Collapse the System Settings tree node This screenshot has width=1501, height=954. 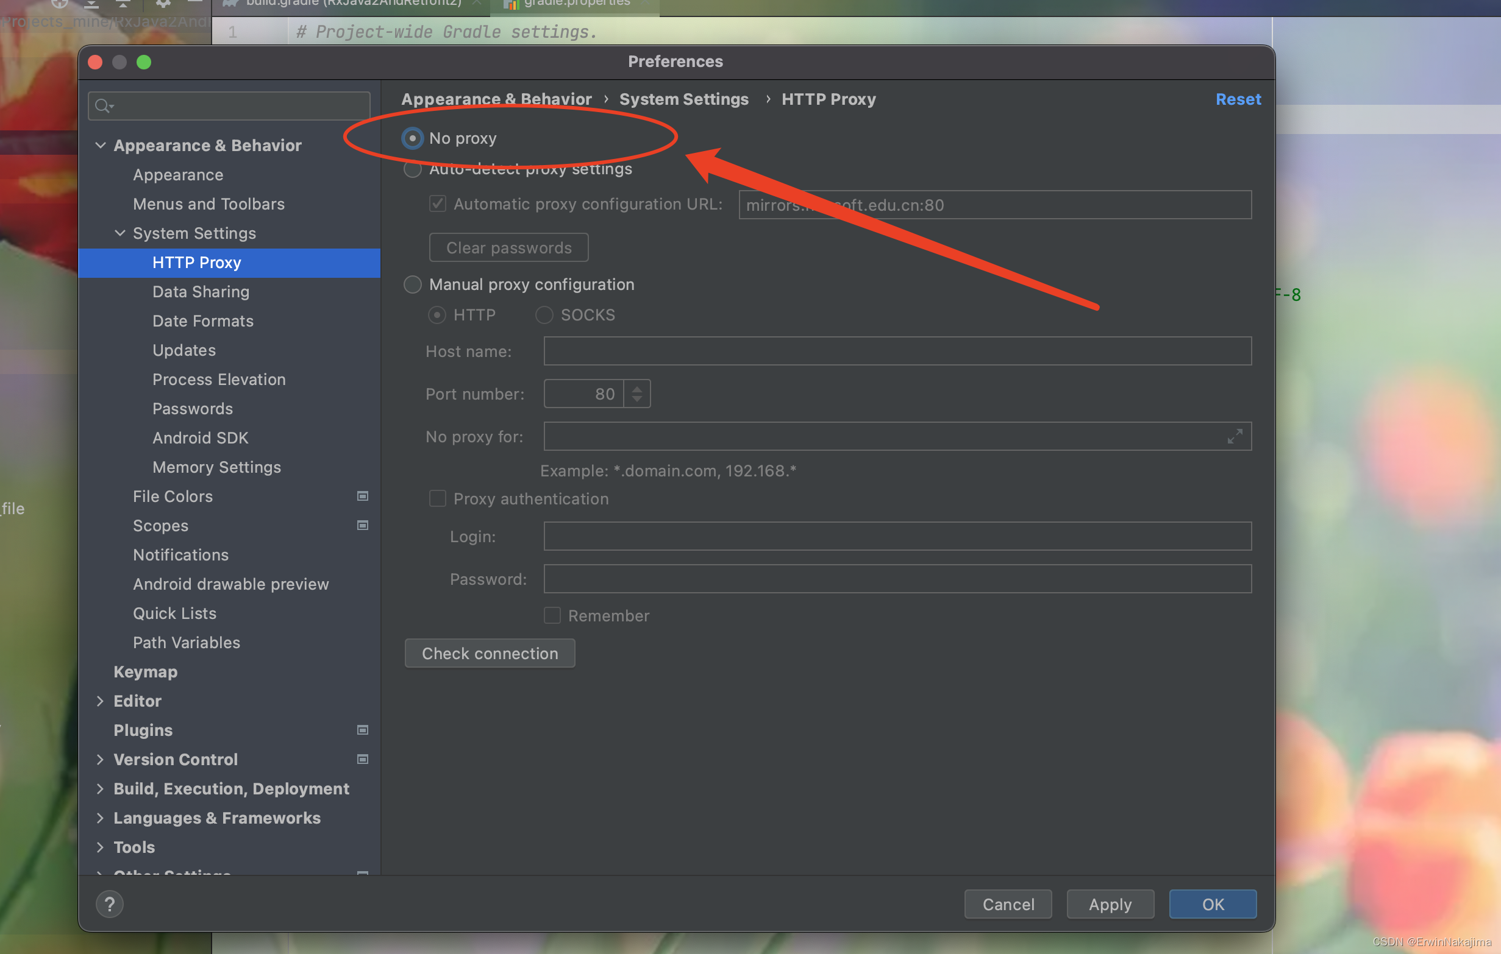pyautogui.click(x=120, y=233)
